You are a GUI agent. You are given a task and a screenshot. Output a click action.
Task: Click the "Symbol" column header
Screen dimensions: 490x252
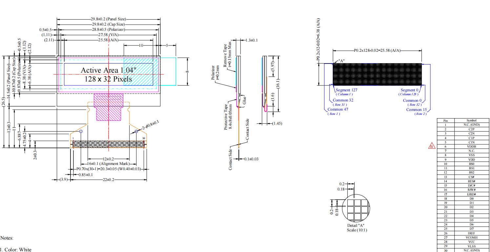(471, 120)
